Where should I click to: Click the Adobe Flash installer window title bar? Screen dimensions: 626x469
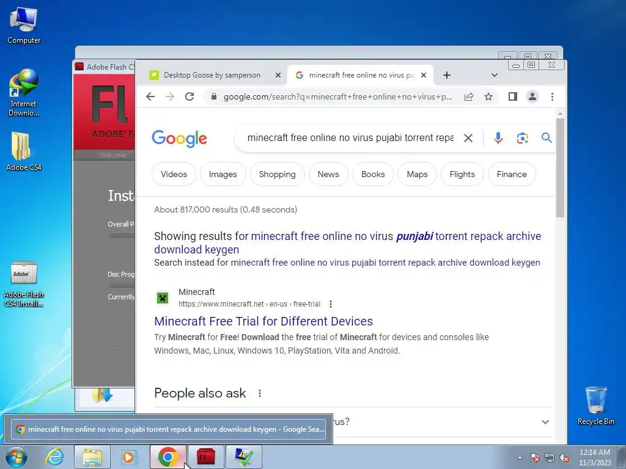(105, 67)
